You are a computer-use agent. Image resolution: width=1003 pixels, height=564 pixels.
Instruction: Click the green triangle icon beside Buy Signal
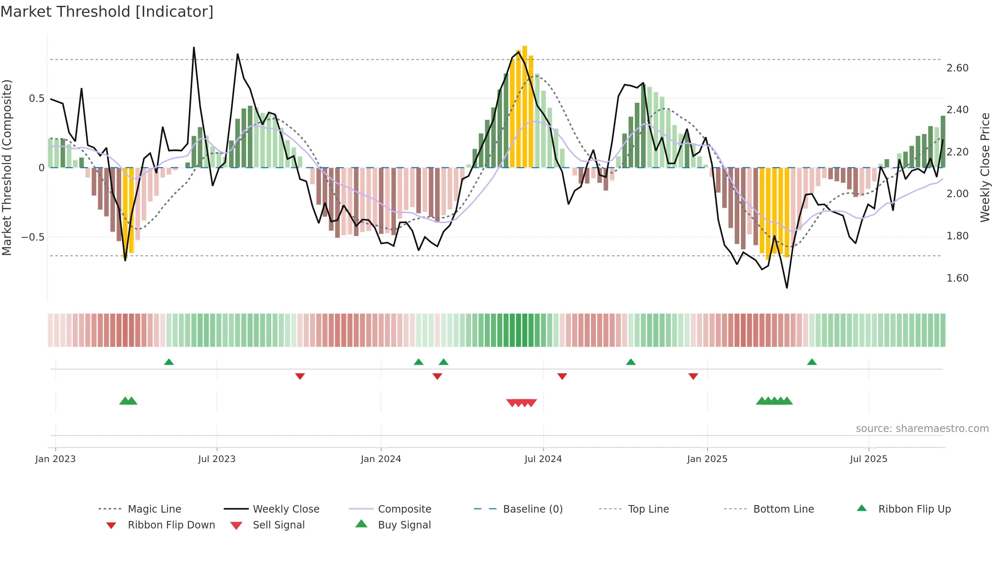pos(361,523)
